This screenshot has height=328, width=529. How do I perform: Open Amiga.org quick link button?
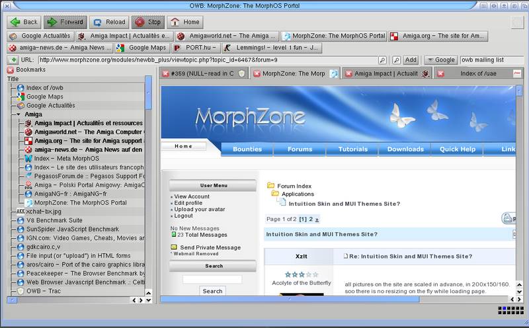pyautogui.click(x=438, y=36)
